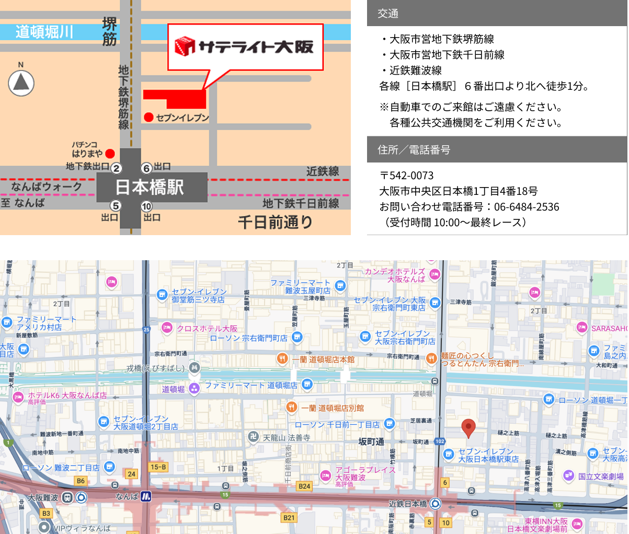Click the 一蘭 道頓堀店本館 restaurant icon
Screen dimensions: 629x534
(282, 358)
